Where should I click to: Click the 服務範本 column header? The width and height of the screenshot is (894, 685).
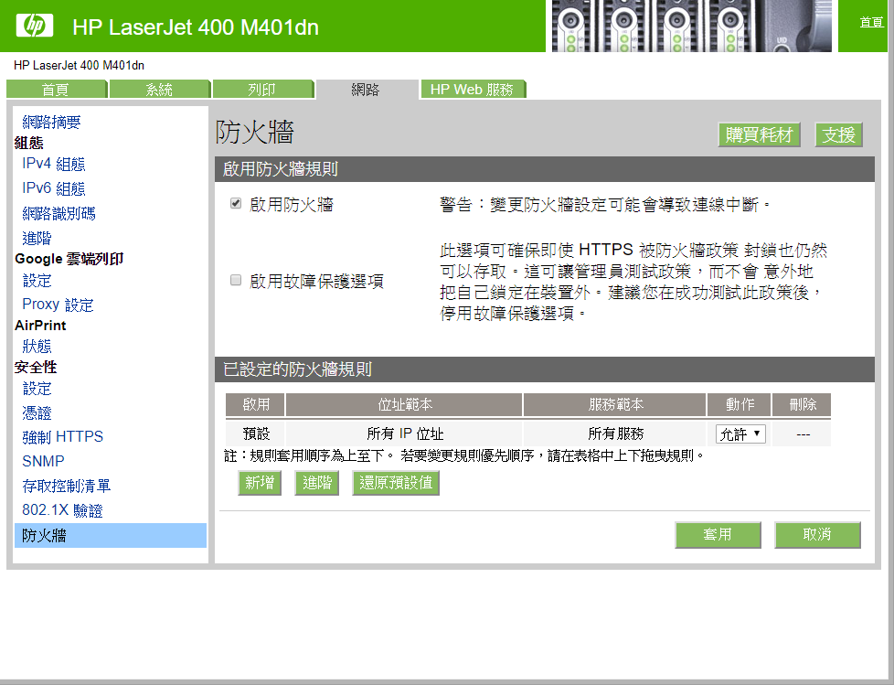point(616,404)
